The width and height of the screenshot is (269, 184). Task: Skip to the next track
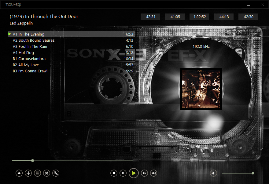tap(154, 173)
